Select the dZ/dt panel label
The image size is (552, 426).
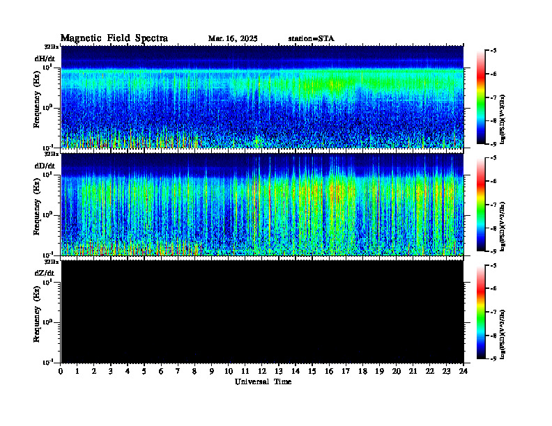point(45,273)
